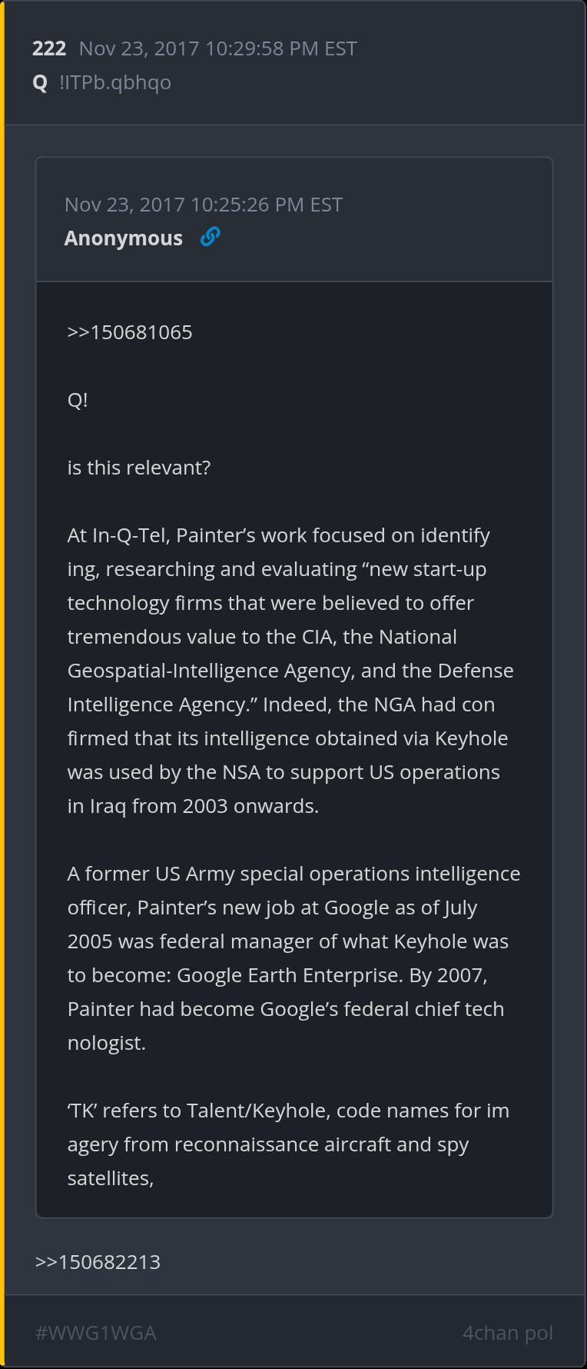Click the paragraph starting "At In-Q-Tel"
587x1369 pixels.
click(x=290, y=671)
